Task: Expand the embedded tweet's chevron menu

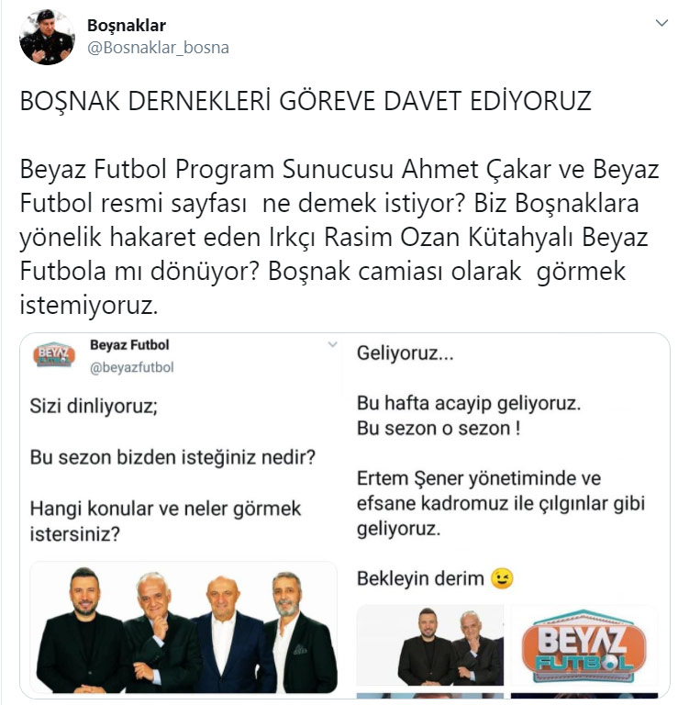Action: point(332,345)
